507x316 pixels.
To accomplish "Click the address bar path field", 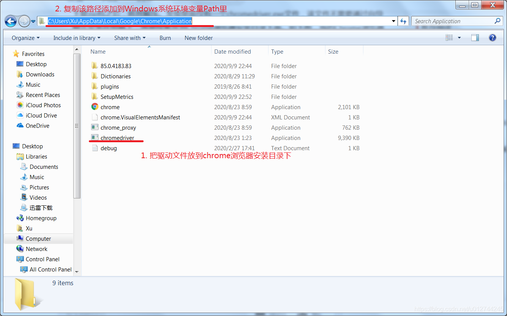I will point(217,21).
